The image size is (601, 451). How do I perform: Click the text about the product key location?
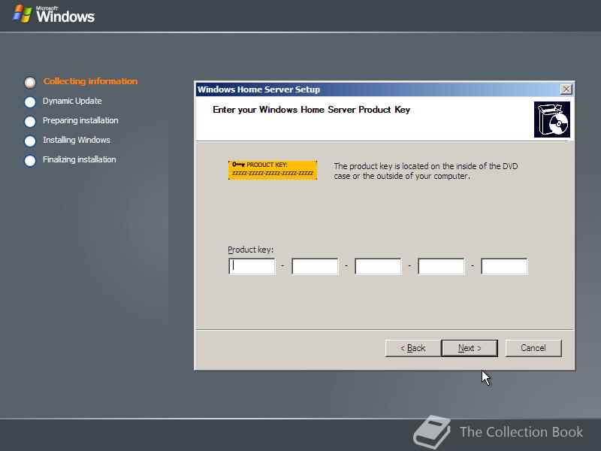point(426,171)
